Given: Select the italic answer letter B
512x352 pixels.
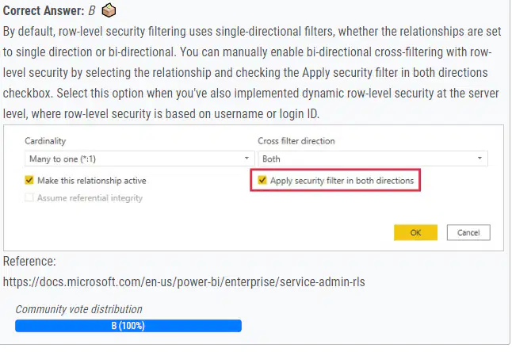Looking at the screenshot, I should coord(92,11).
